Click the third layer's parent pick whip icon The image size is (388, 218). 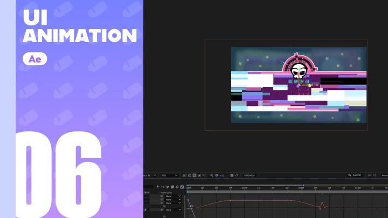point(162,203)
